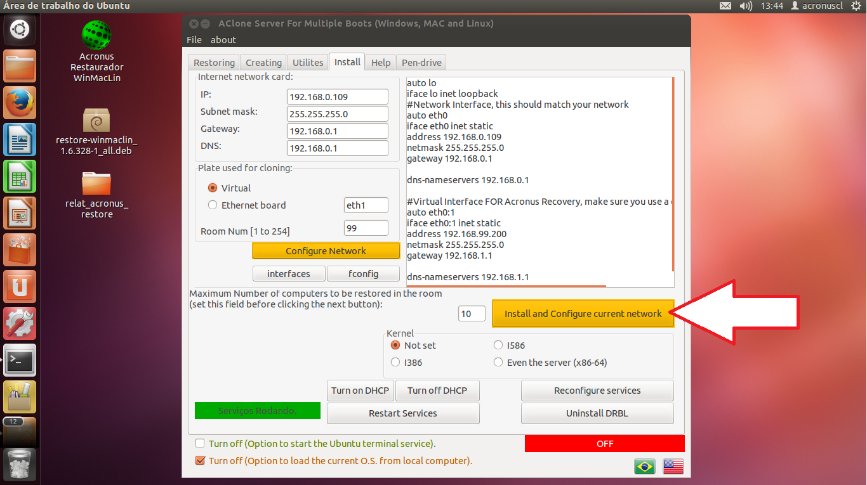The width and height of the screenshot is (867, 485).
Task: Click the eth1 Ethernet board field
Action: coord(366,205)
